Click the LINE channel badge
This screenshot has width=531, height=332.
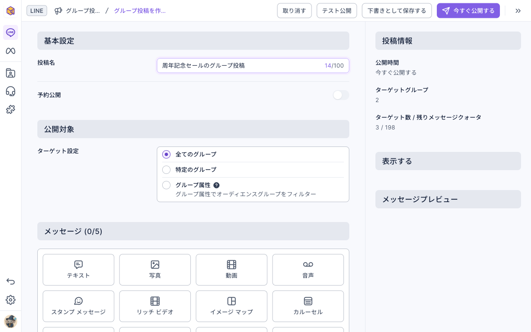37,11
